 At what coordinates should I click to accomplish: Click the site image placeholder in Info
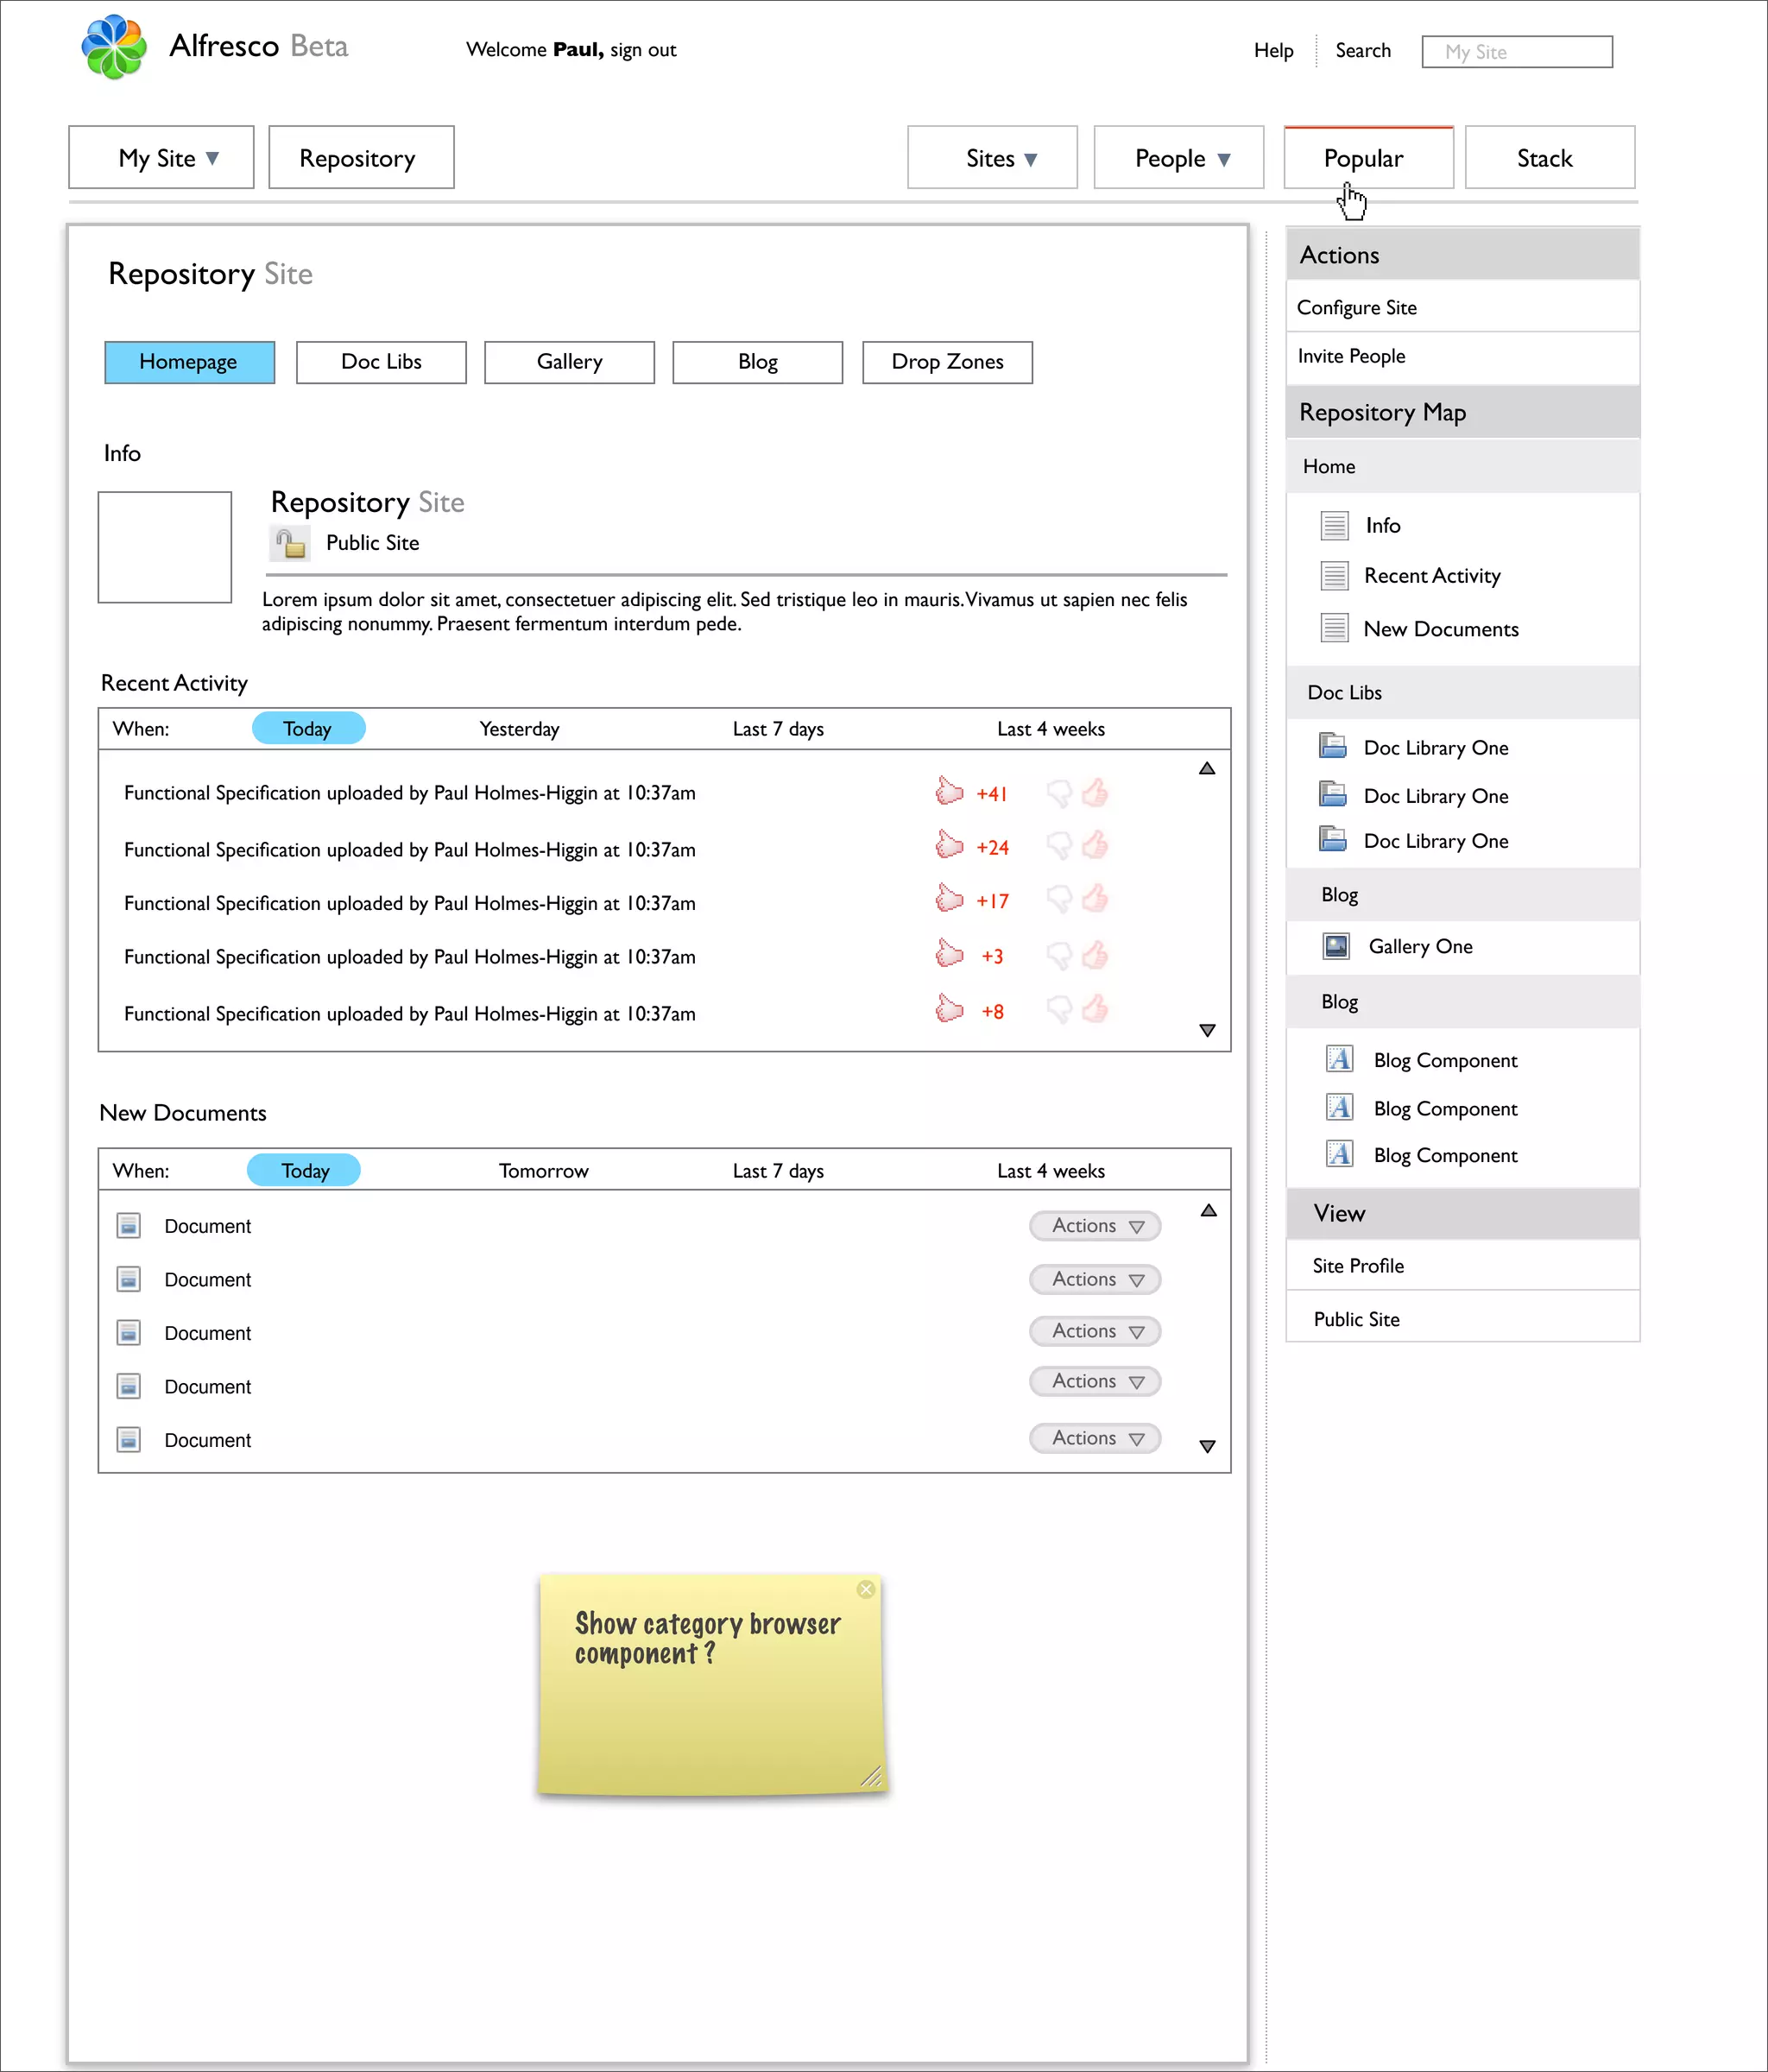(165, 547)
